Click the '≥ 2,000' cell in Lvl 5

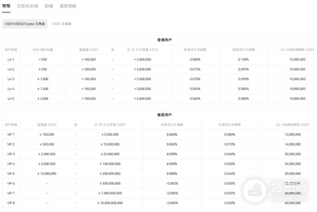click(x=43, y=99)
